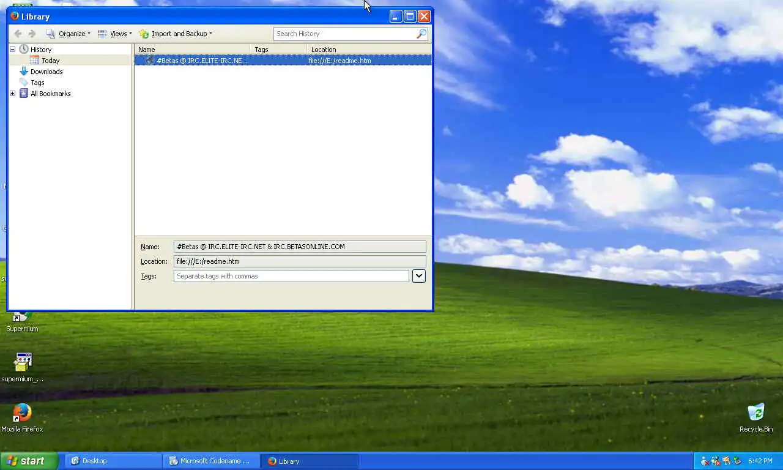Click the Safely Remove Hardware tray icon
Screen dimensions: 783x470
pyautogui.click(x=737, y=461)
